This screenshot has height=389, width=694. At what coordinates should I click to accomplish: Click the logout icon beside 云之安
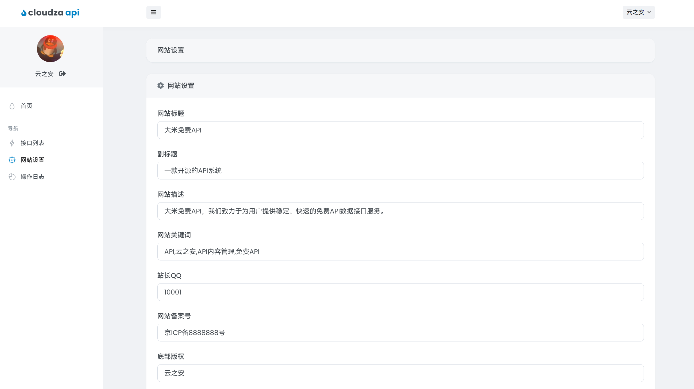click(x=63, y=74)
